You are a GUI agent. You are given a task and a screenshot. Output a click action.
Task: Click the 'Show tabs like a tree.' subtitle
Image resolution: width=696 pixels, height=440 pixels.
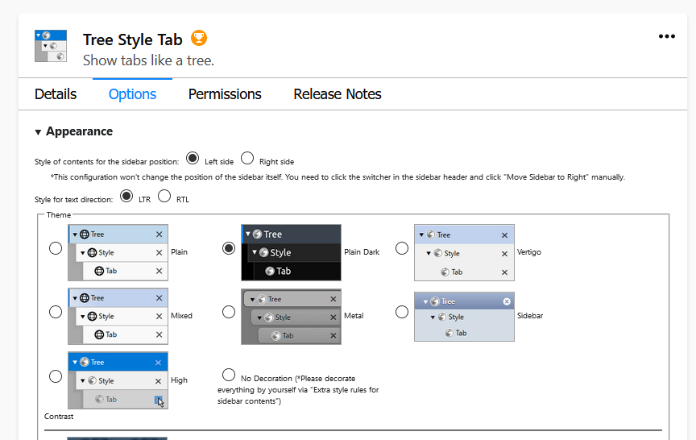coord(148,60)
